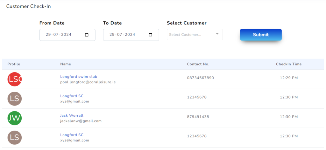
Task: Click the Name column header
Action: click(x=66, y=64)
